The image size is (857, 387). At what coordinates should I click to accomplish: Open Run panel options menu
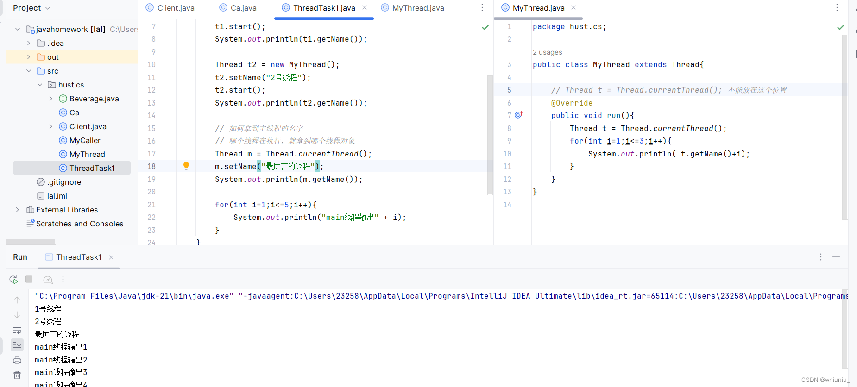[821, 257]
